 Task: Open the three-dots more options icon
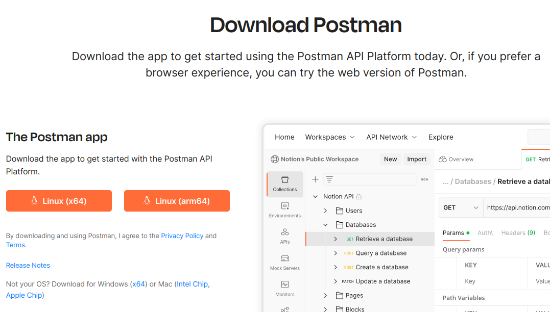[424, 179]
